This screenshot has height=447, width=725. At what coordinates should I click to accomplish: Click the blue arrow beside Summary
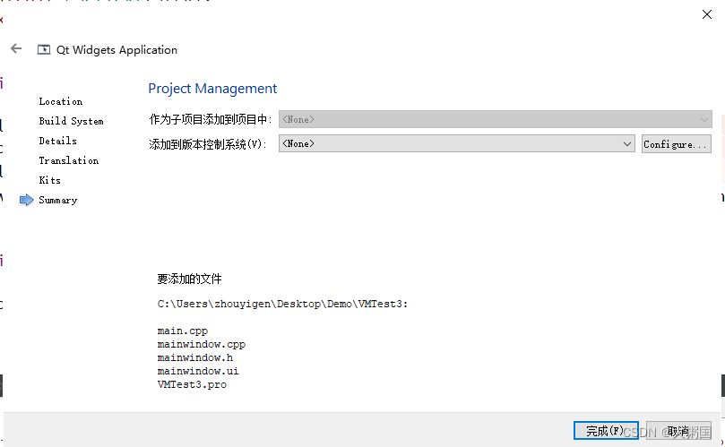26,200
